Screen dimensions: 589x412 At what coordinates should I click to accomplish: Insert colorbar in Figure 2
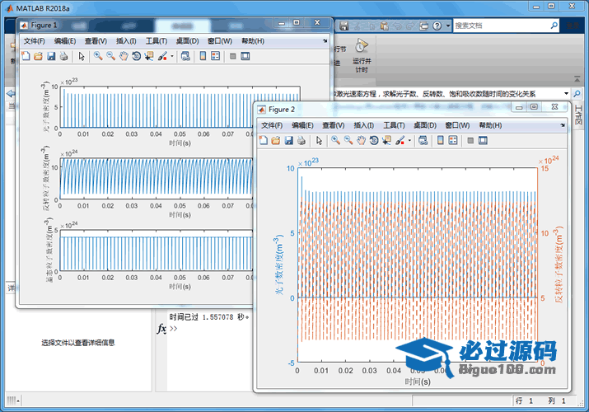point(440,140)
